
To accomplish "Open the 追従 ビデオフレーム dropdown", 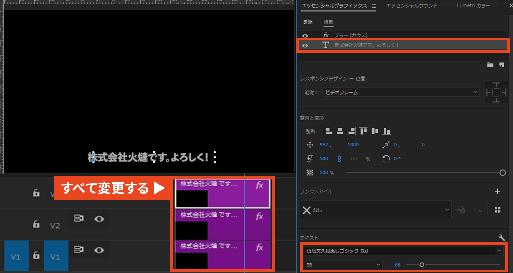I will coord(401,92).
